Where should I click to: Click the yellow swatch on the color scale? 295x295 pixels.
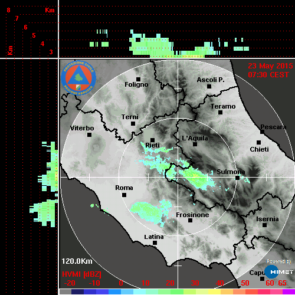(x=214, y=292)
